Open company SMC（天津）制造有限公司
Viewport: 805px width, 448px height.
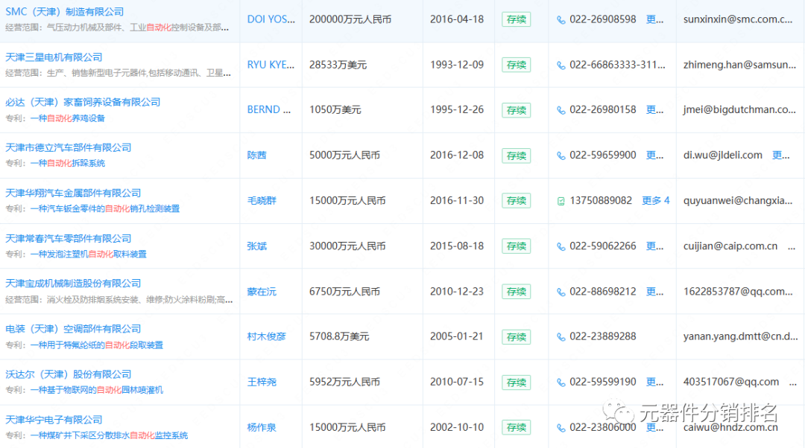65,12
